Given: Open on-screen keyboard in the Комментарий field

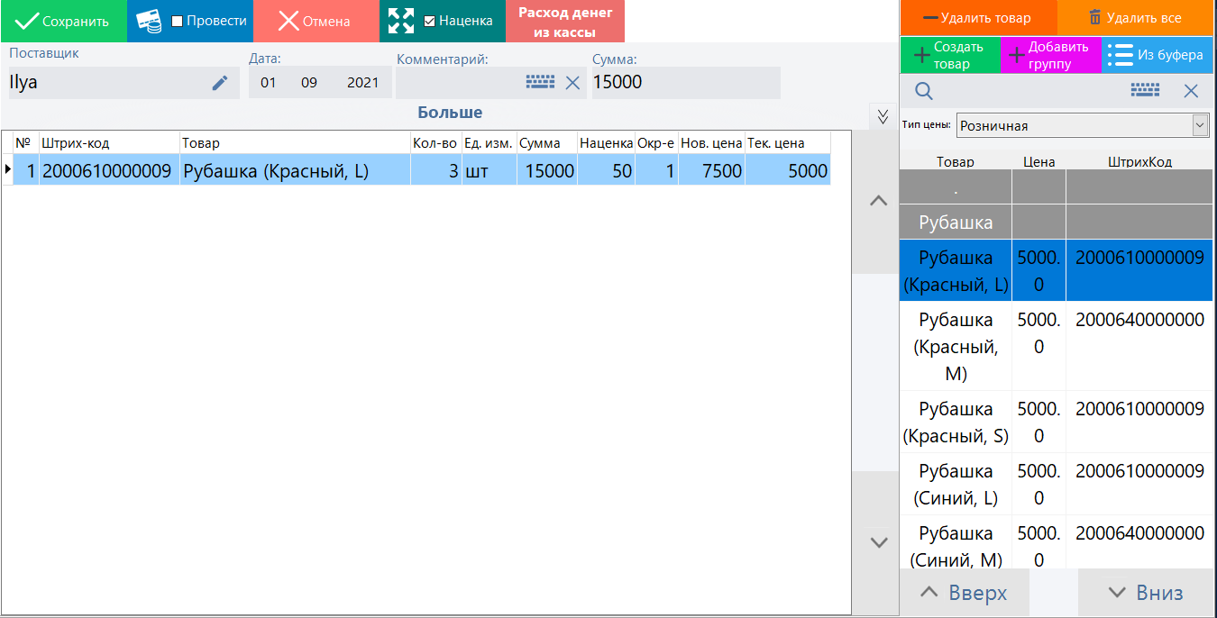Looking at the screenshot, I should (x=540, y=83).
